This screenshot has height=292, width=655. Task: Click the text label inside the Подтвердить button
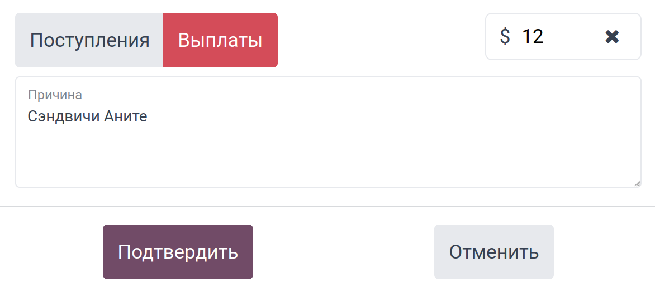coord(178,252)
